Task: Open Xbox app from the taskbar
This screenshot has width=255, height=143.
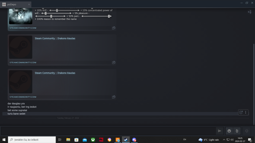Action: click(93, 140)
